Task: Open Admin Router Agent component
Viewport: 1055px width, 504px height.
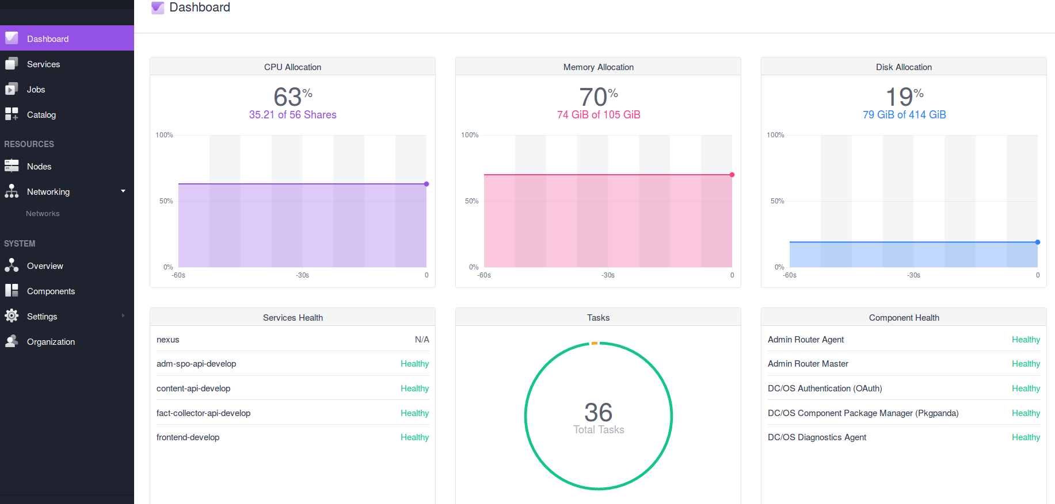Action: click(x=806, y=340)
